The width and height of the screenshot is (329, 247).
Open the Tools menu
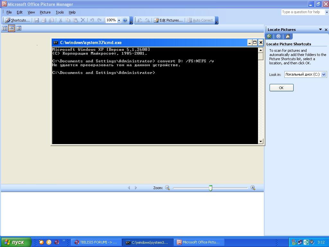pos(60,12)
